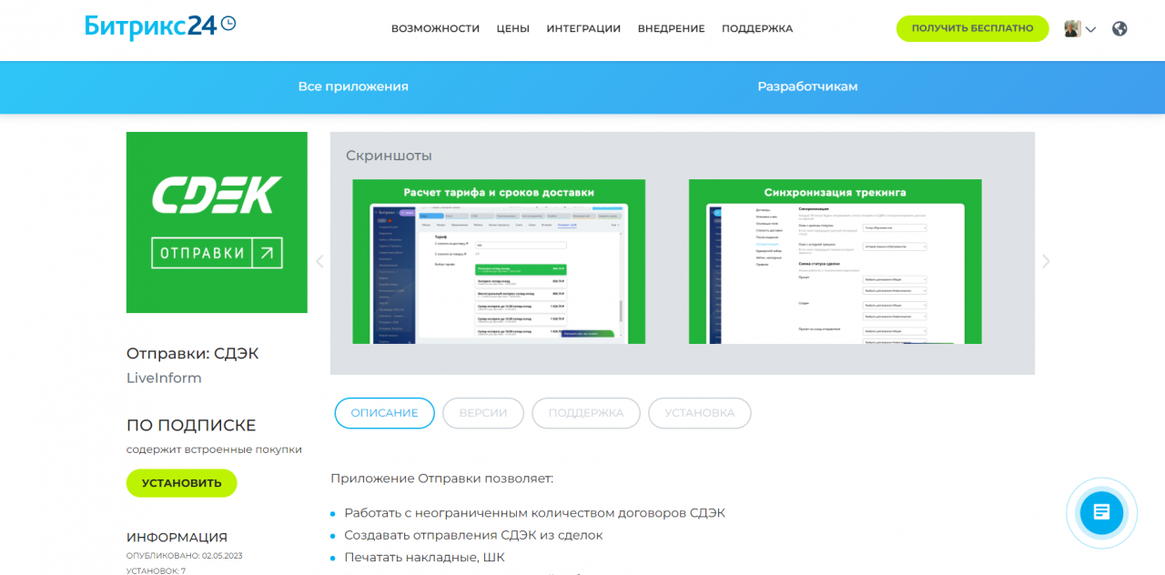Open the tracking synchronization screenshot
The height and width of the screenshot is (575, 1165).
(x=835, y=261)
